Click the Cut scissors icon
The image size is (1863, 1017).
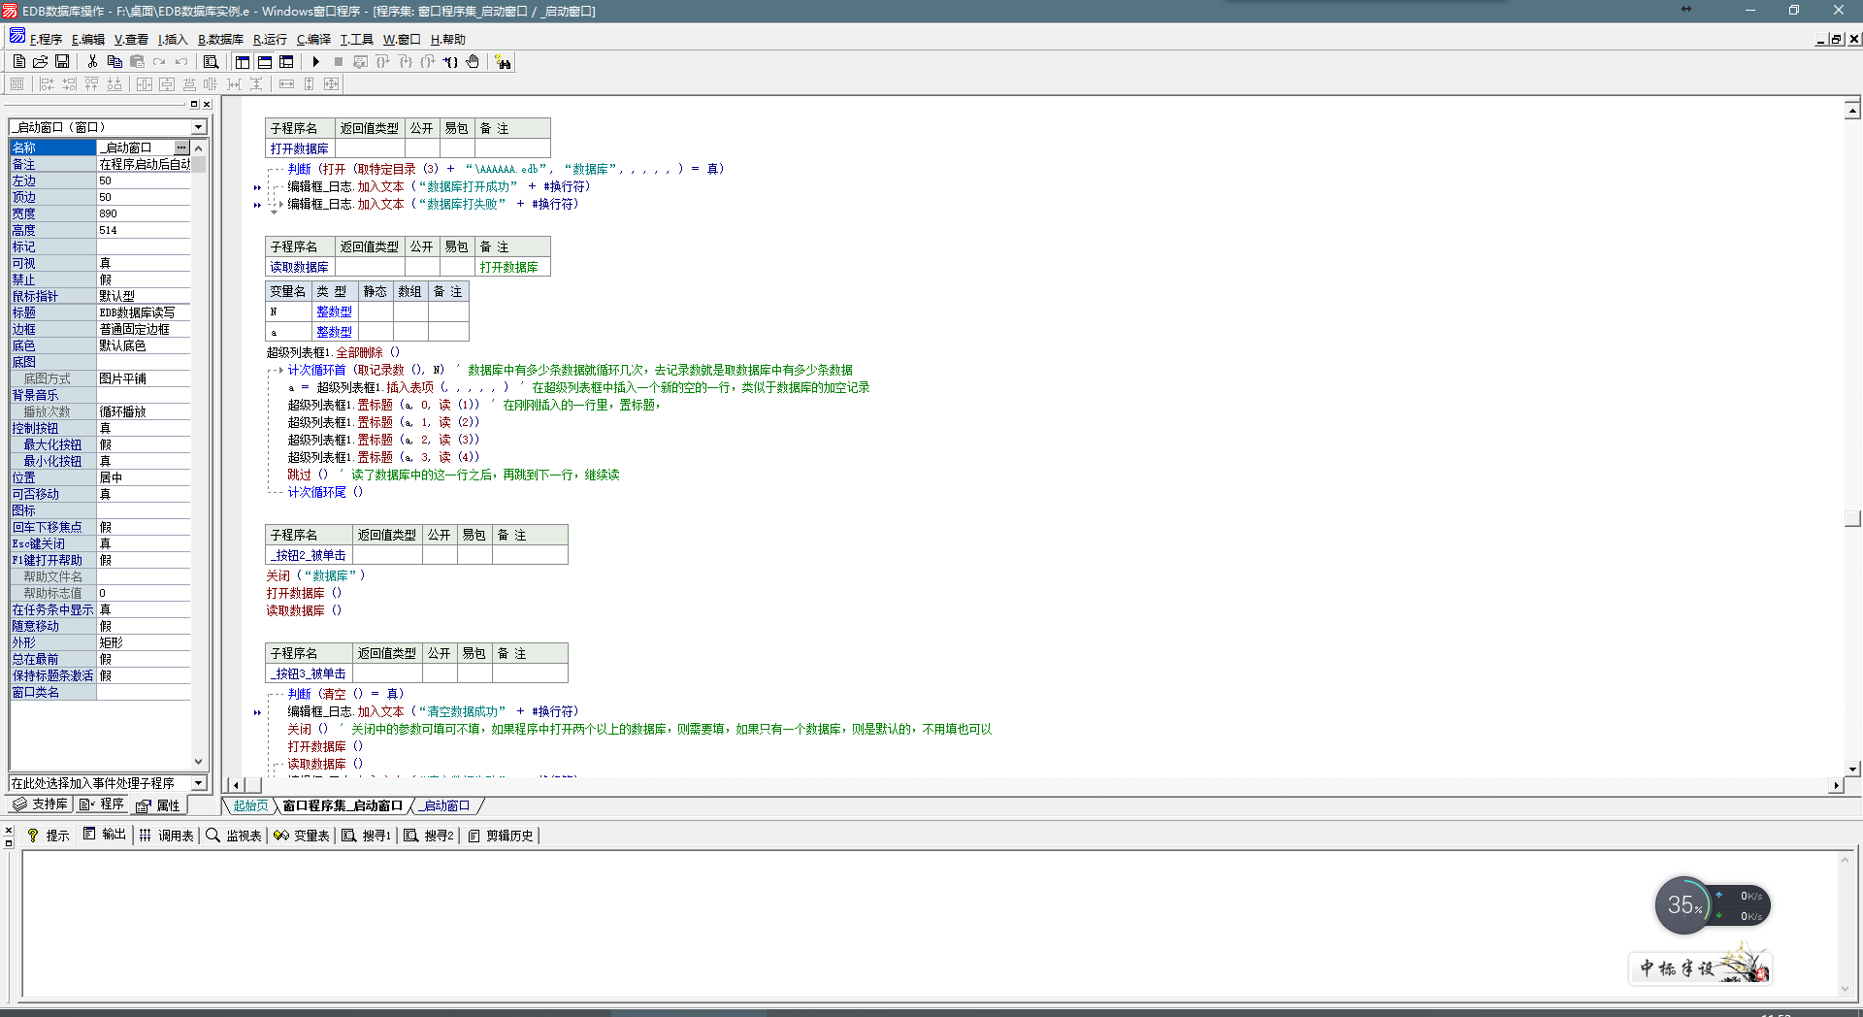coord(92,61)
